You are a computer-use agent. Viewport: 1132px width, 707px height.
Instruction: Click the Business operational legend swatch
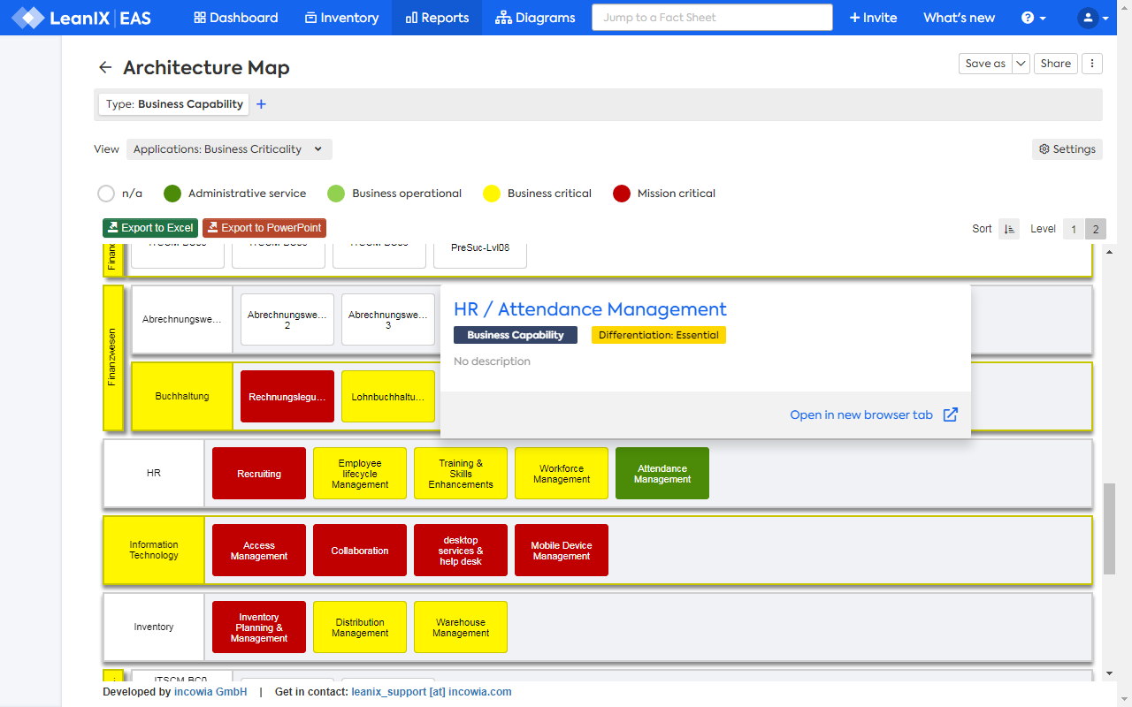[x=336, y=194]
